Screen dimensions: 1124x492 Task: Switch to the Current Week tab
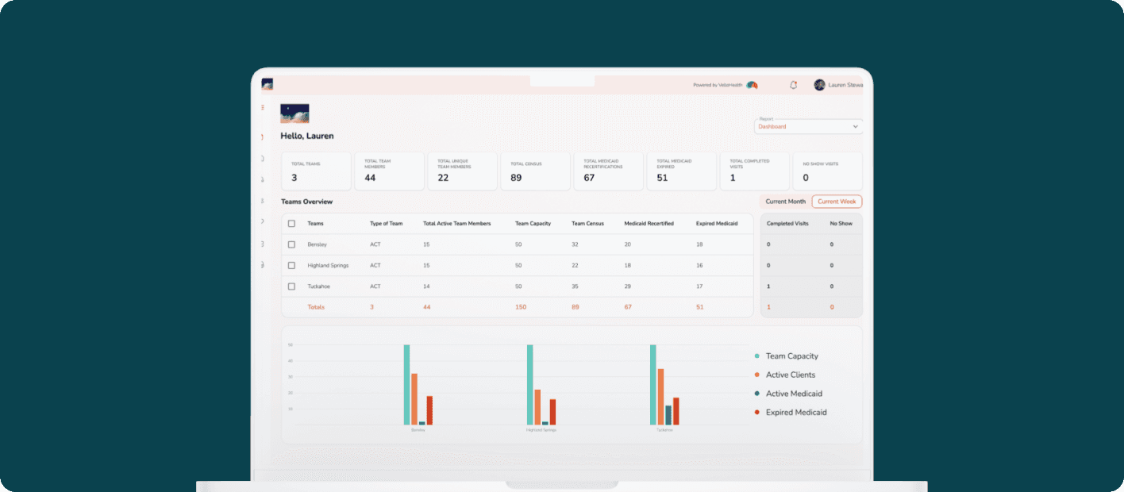click(837, 202)
